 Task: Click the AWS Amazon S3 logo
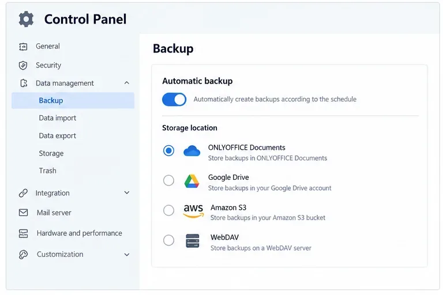coord(193,211)
